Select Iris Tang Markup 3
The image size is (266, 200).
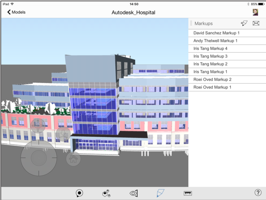tap(227, 56)
